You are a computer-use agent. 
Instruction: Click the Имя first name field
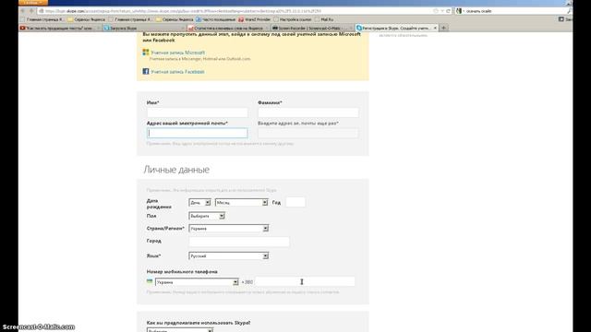[198, 113]
